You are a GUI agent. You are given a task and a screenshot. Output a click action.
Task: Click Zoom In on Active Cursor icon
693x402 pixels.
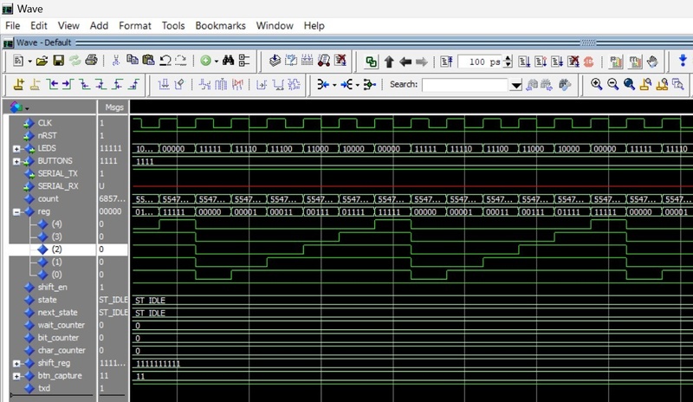[645, 84]
